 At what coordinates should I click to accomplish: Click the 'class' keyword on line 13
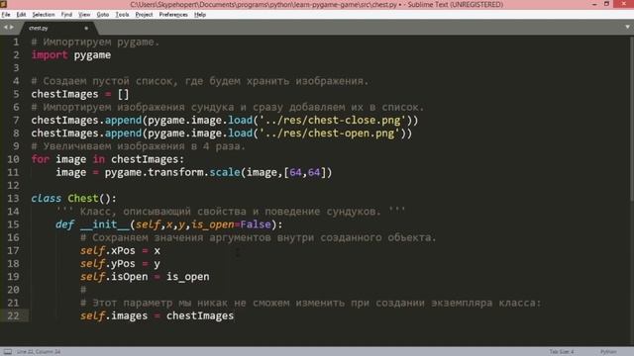point(47,198)
